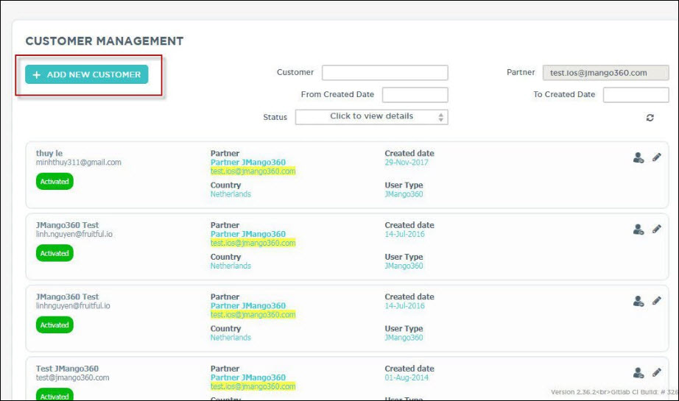Edit thuy le with pencil icon
The height and width of the screenshot is (401, 679).
click(x=656, y=157)
